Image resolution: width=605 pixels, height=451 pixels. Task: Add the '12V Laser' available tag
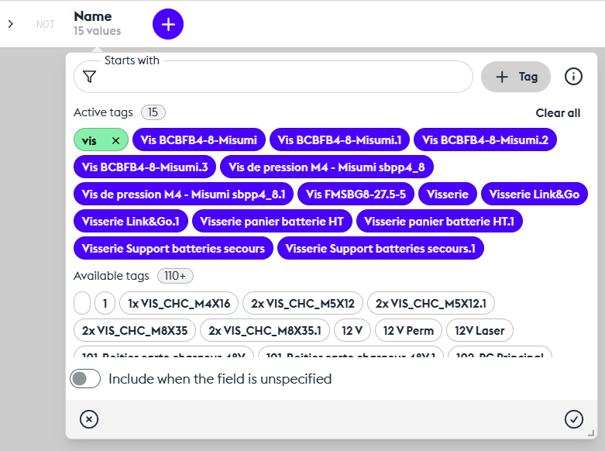tap(480, 330)
